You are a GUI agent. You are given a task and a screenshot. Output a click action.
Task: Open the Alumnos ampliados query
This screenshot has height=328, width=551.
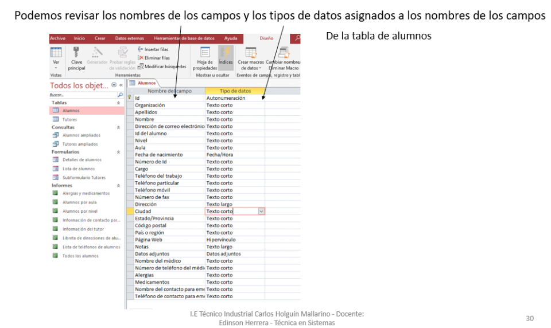[81, 135]
